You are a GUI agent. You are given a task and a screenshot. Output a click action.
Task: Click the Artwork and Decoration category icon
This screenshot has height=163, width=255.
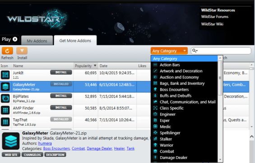click(x=155, y=71)
